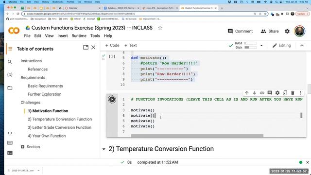Viewport: 311px width, 175px height.
Task: Open cell editor settings gear
Action: [x=277, y=93]
